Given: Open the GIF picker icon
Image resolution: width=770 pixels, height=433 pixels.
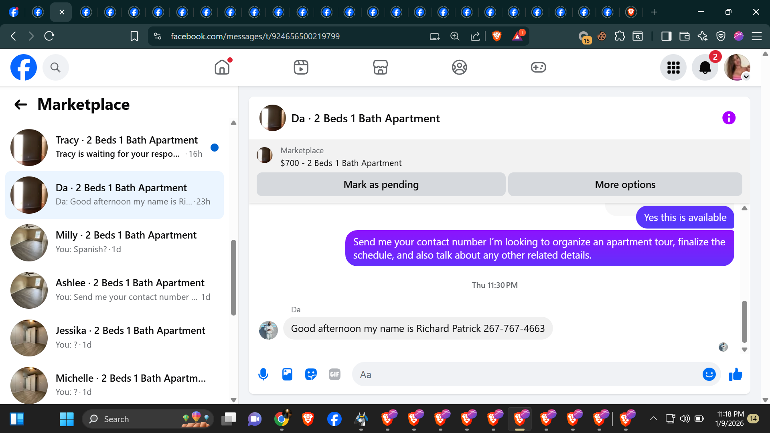Looking at the screenshot, I should [x=334, y=374].
